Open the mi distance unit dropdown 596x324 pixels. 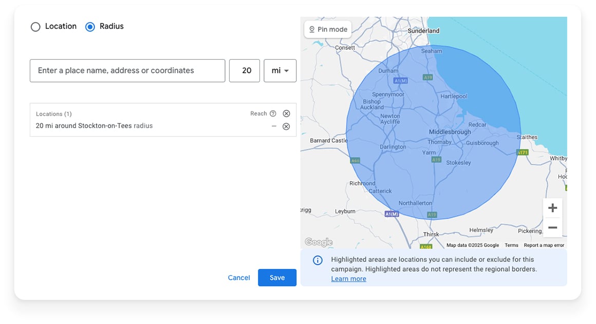pyautogui.click(x=280, y=71)
